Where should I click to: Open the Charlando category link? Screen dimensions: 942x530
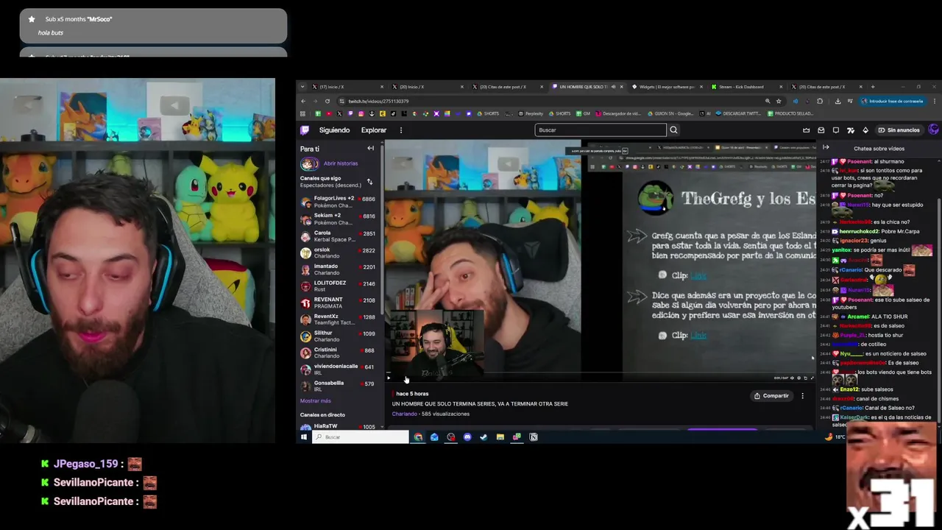click(404, 414)
